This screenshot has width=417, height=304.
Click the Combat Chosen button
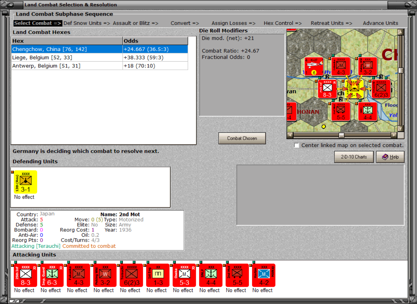tap(242, 138)
